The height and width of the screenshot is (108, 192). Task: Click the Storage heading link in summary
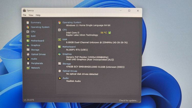pos(67,64)
